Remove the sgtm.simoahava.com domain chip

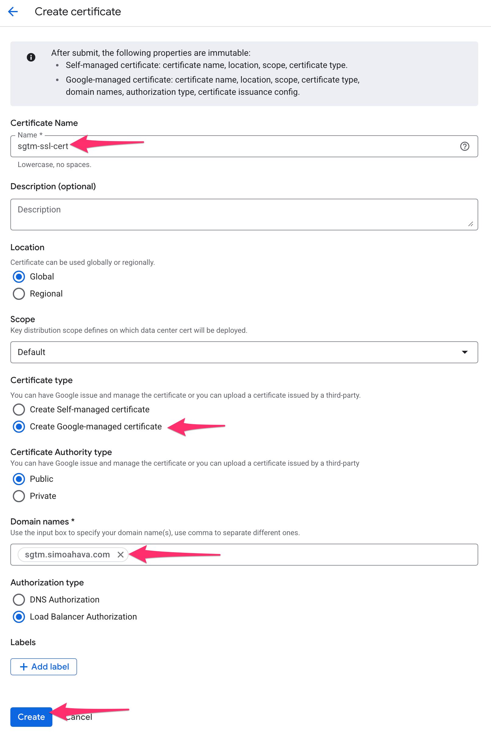click(x=121, y=555)
